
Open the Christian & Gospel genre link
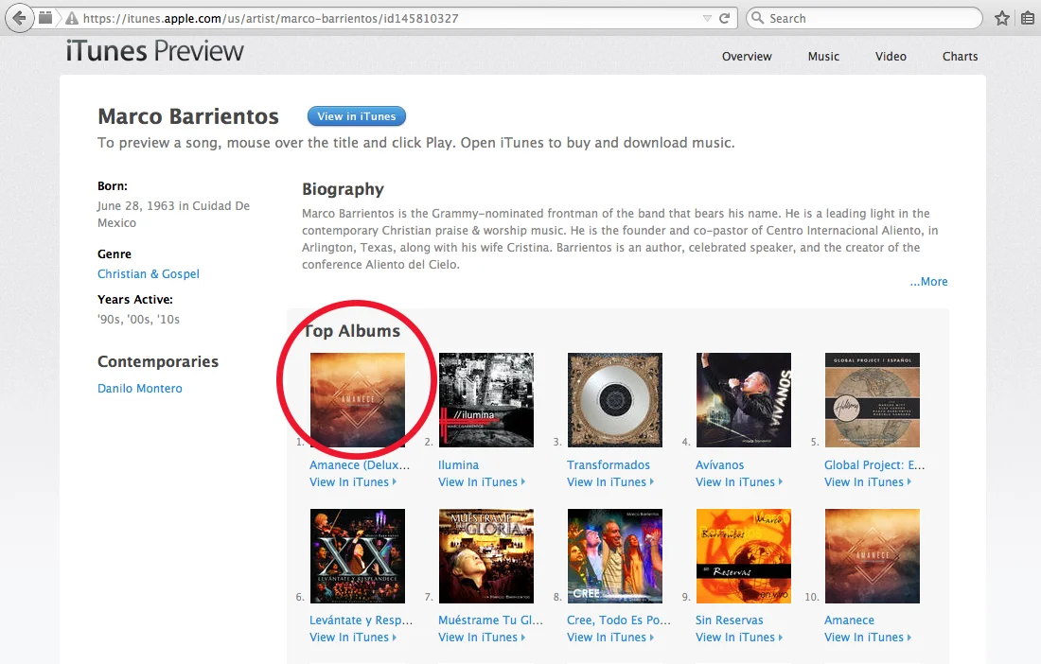[148, 274]
